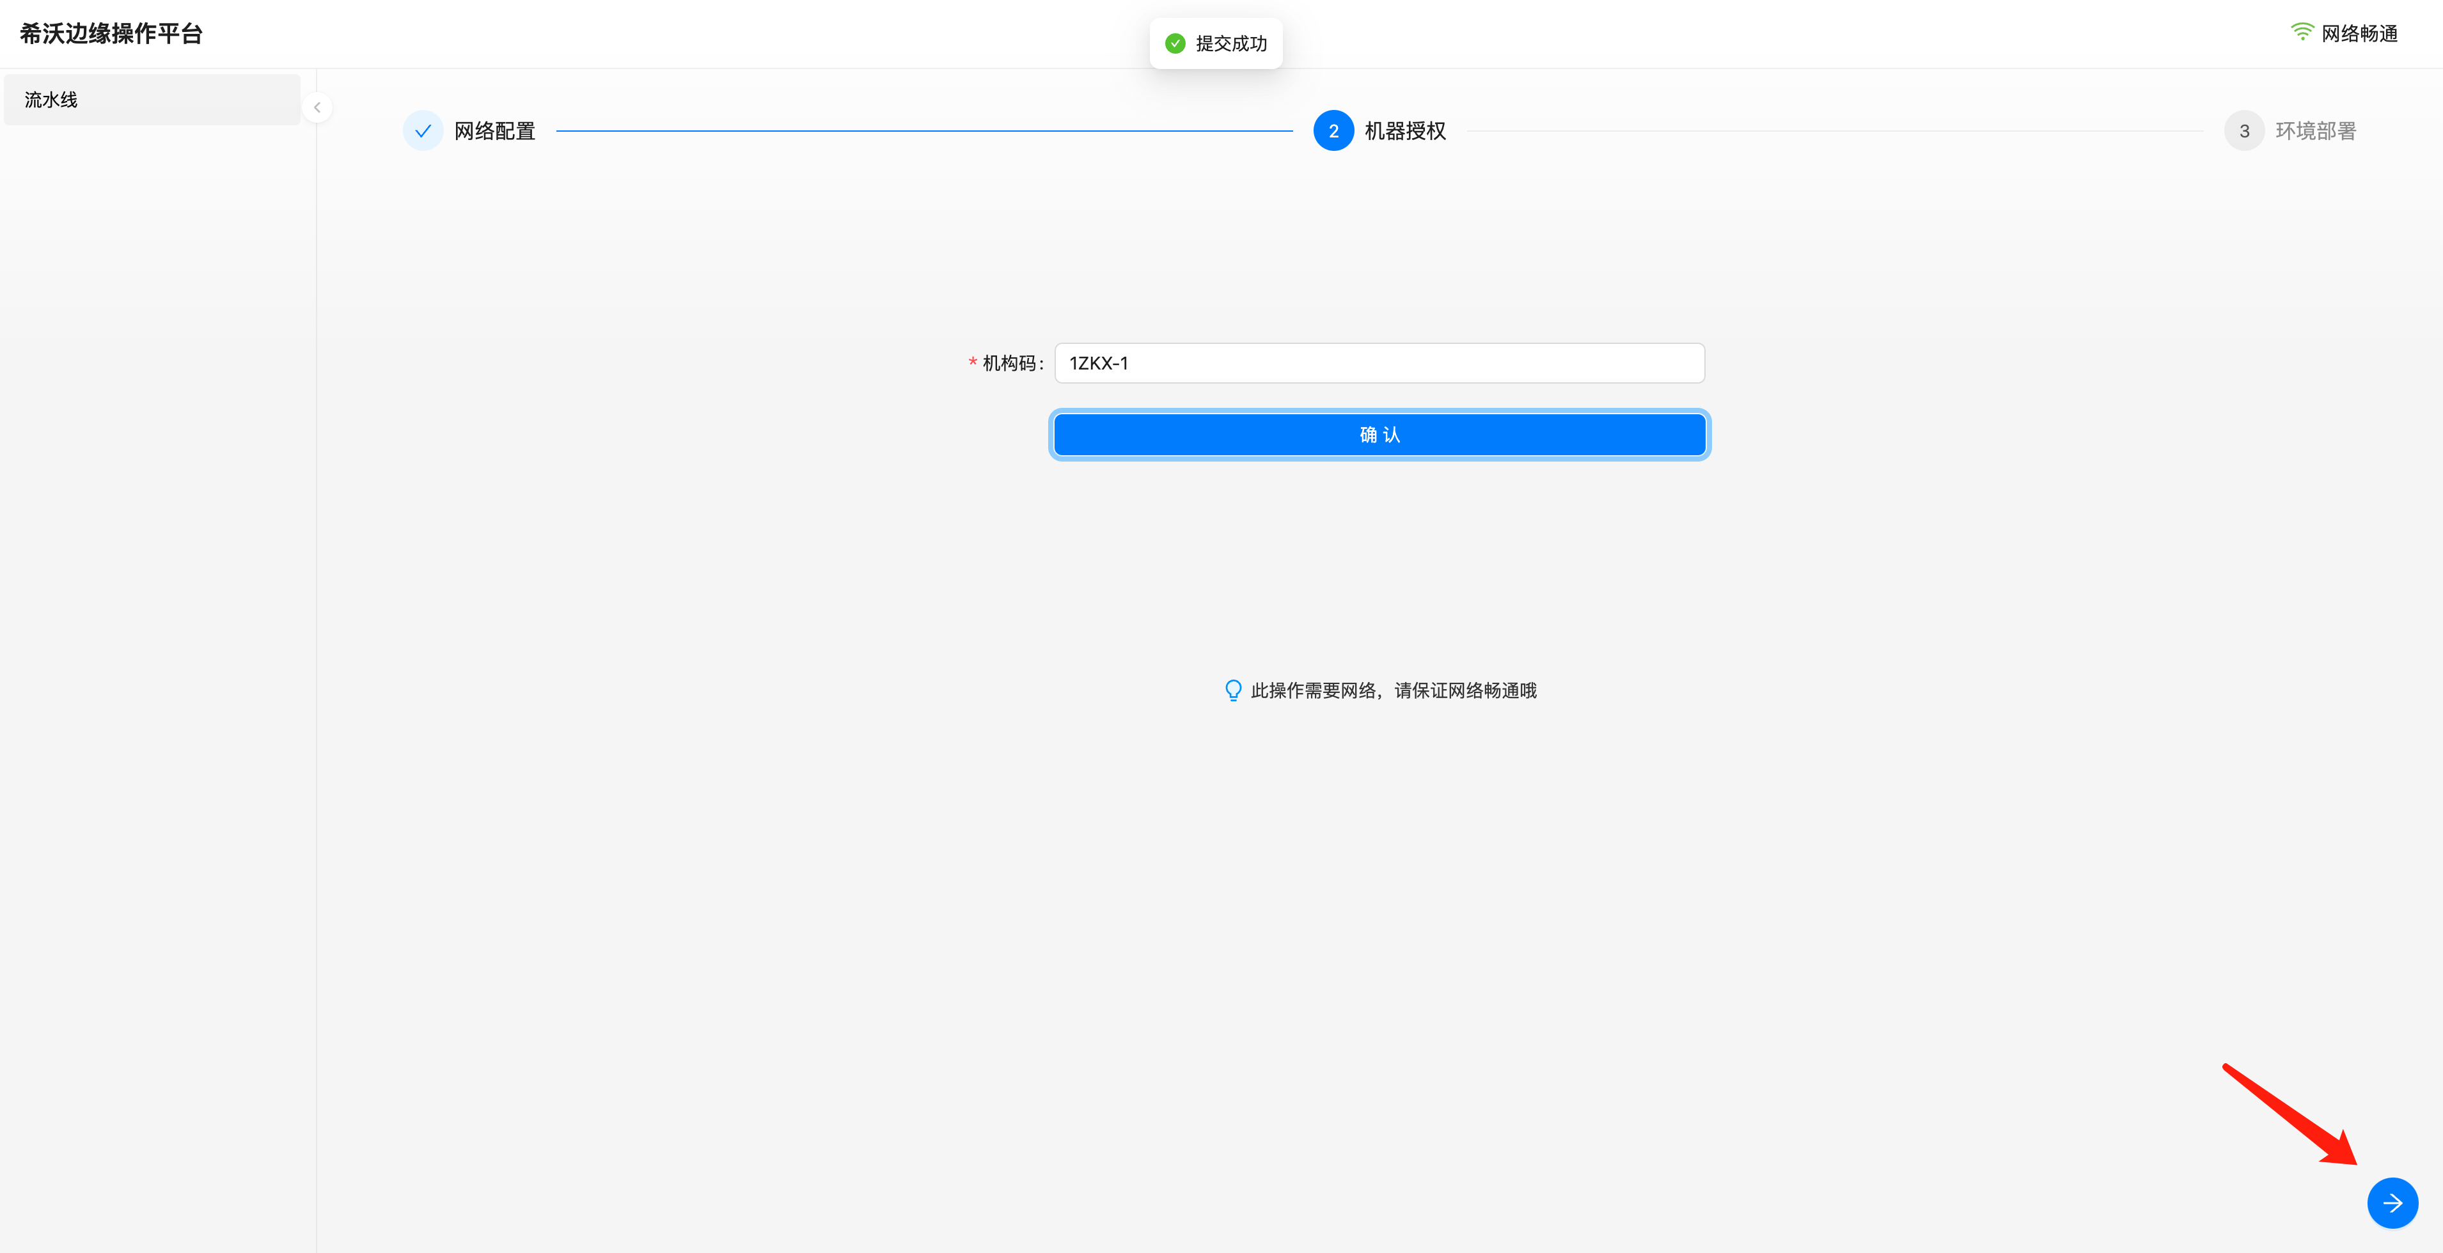Click the 网络畅通 status text

click(x=2359, y=33)
